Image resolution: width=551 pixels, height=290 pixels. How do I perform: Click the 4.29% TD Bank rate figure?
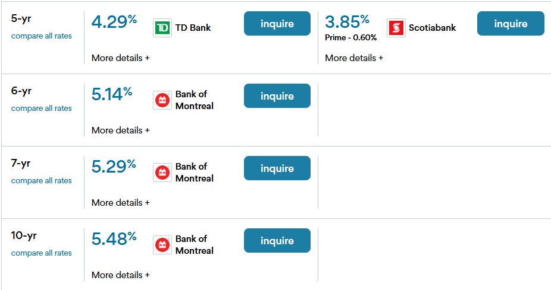114,23
